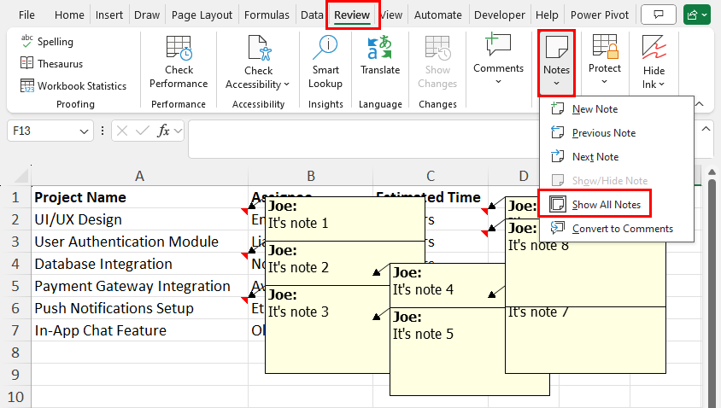
Task: Collapse the ribbon with the chevron
Action: coord(700,104)
